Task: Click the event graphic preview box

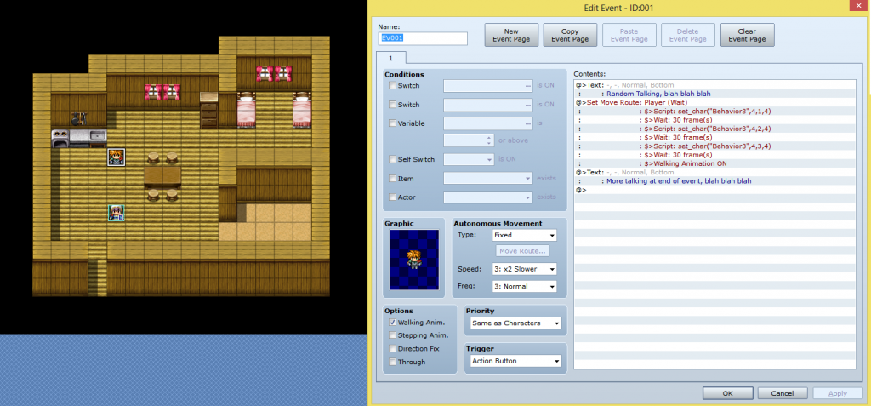Action: 414,260
